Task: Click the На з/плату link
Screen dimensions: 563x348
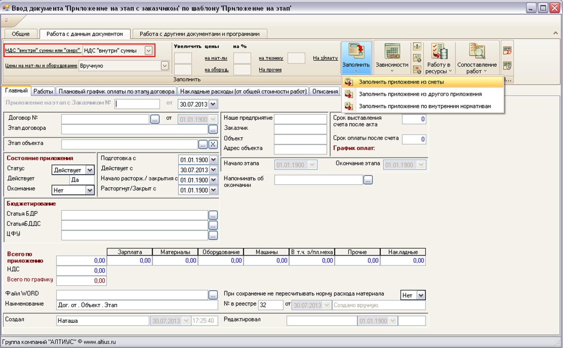Action: coord(325,58)
